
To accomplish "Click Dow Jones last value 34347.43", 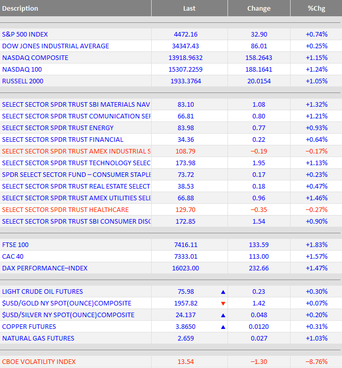I will (x=185, y=46).
